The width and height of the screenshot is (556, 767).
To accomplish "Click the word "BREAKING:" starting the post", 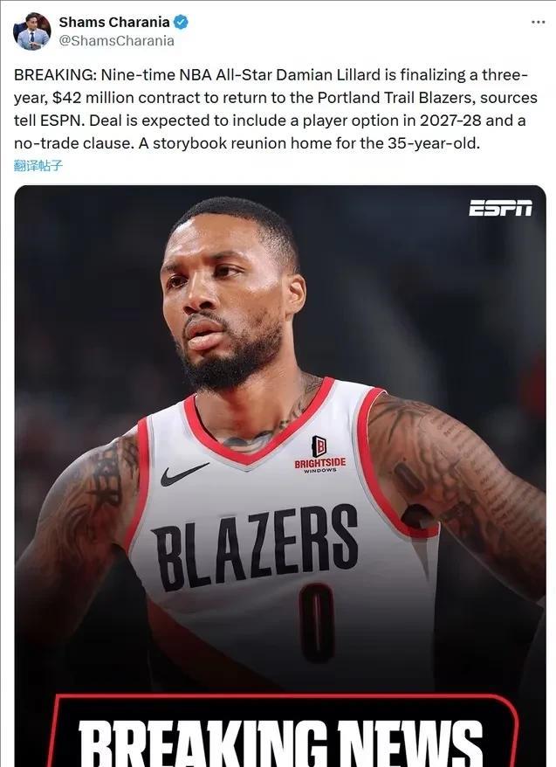I will pos(55,75).
